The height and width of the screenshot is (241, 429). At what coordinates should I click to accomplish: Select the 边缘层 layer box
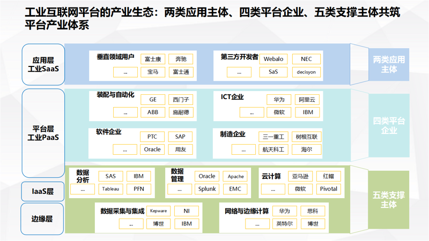pos(42,219)
